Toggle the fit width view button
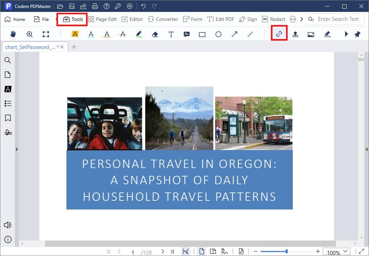The height and width of the screenshot is (256, 369). pyautogui.click(x=185, y=251)
